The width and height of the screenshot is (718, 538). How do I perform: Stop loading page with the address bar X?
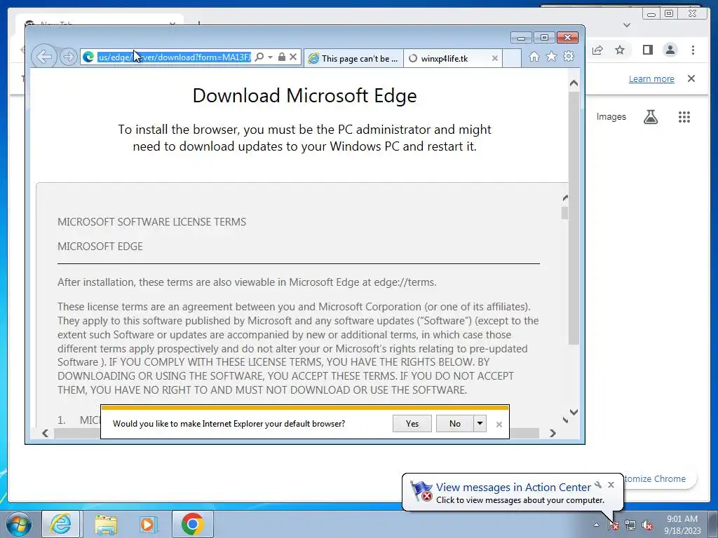coord(293,57)
